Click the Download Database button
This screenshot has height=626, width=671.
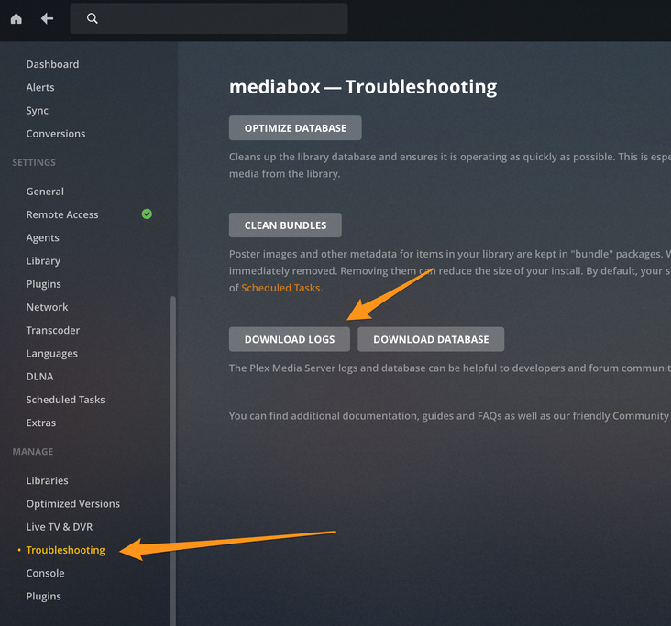pyautogui.click(x=431, y=339)
